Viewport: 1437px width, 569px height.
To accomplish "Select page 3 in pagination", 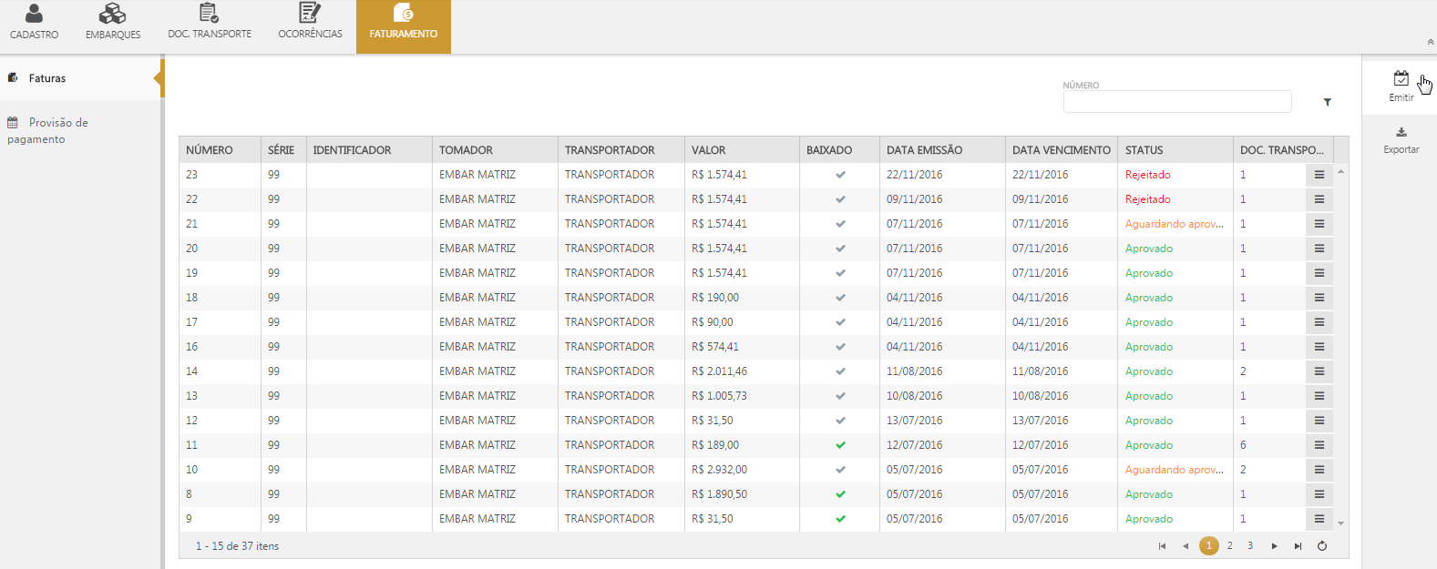I will [1250, 546].
